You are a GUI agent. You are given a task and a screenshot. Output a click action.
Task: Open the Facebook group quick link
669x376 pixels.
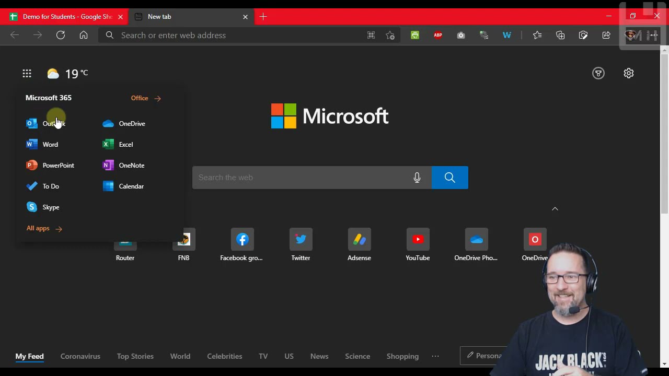pyautogui.click(x=241, y=245)
